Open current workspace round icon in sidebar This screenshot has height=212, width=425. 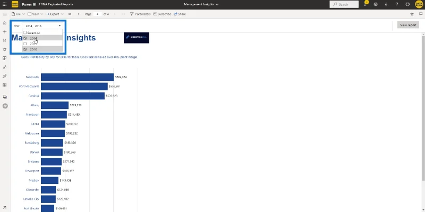tap(5, 106)
